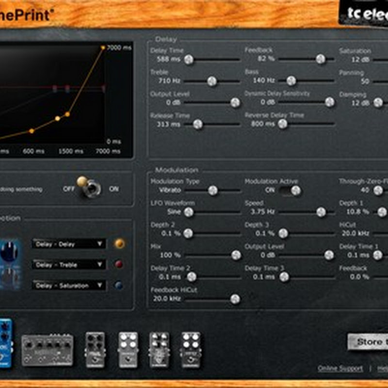
Task: Click the blue LED next to Delay - Saturation
Action: click(119, 285)
